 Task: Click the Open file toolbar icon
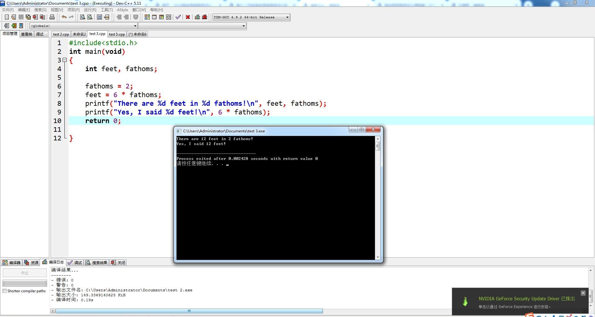click(14, 17)
